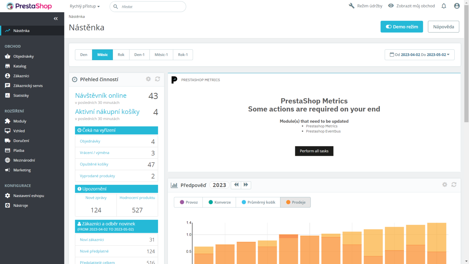Click the Platba credit card icon
The width and height of the screenshot is (469, 264).
(x=8, y=150)
